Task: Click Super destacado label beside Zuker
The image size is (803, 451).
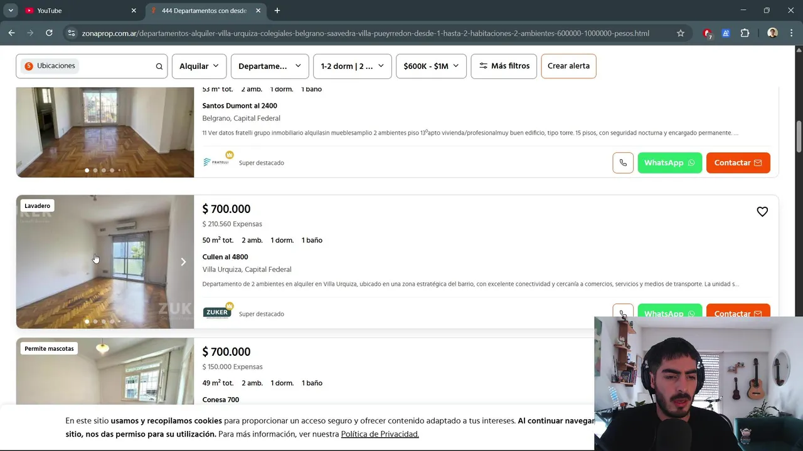Action: click(261, 314)
